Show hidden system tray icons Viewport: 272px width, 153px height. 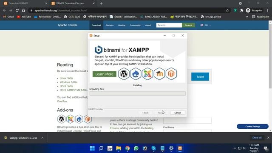(x=235, y=148)
